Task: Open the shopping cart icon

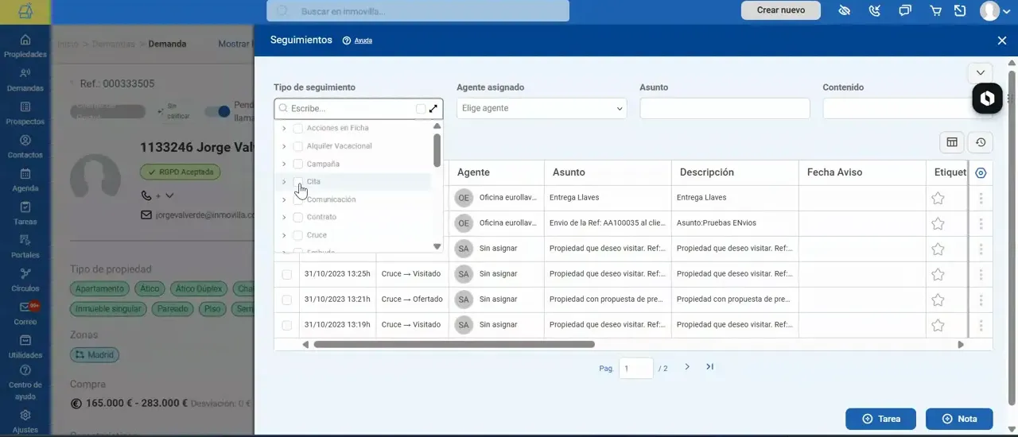Action: tap(935, 10)
